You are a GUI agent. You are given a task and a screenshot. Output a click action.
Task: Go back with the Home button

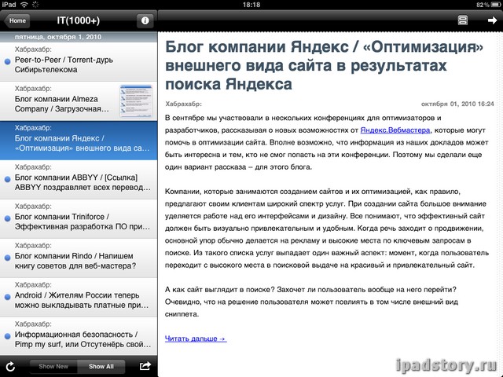coord(17,21)
